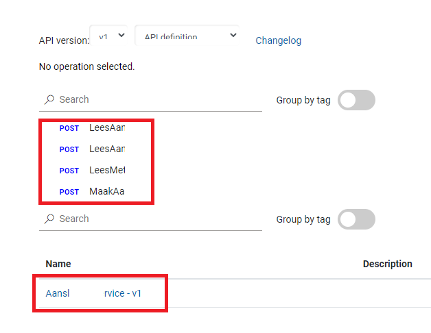Select the POST LeesMet operation
This screenshot has width=431, height=333.
93,170
